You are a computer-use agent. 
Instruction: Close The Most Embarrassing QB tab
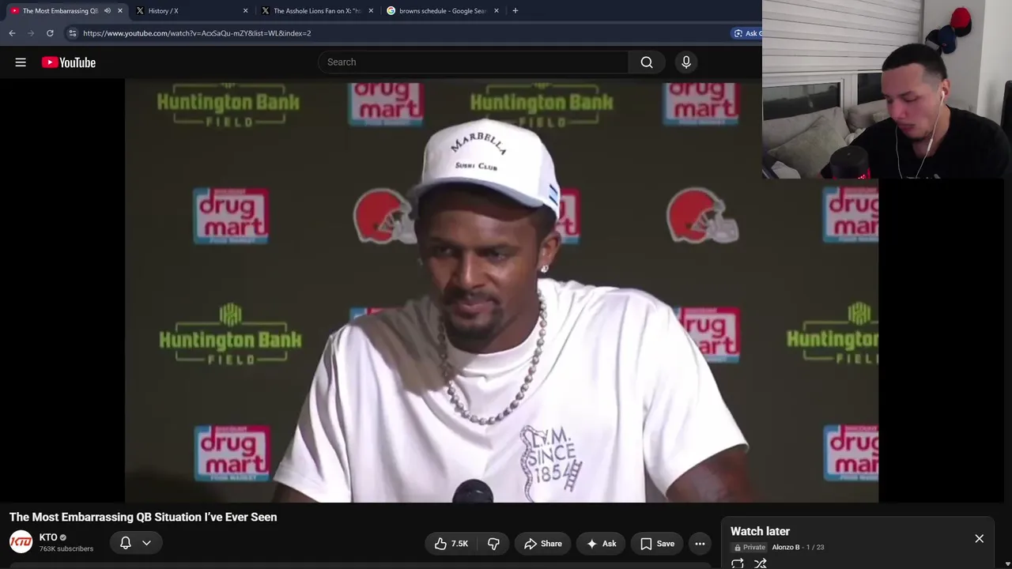[120, 11]
